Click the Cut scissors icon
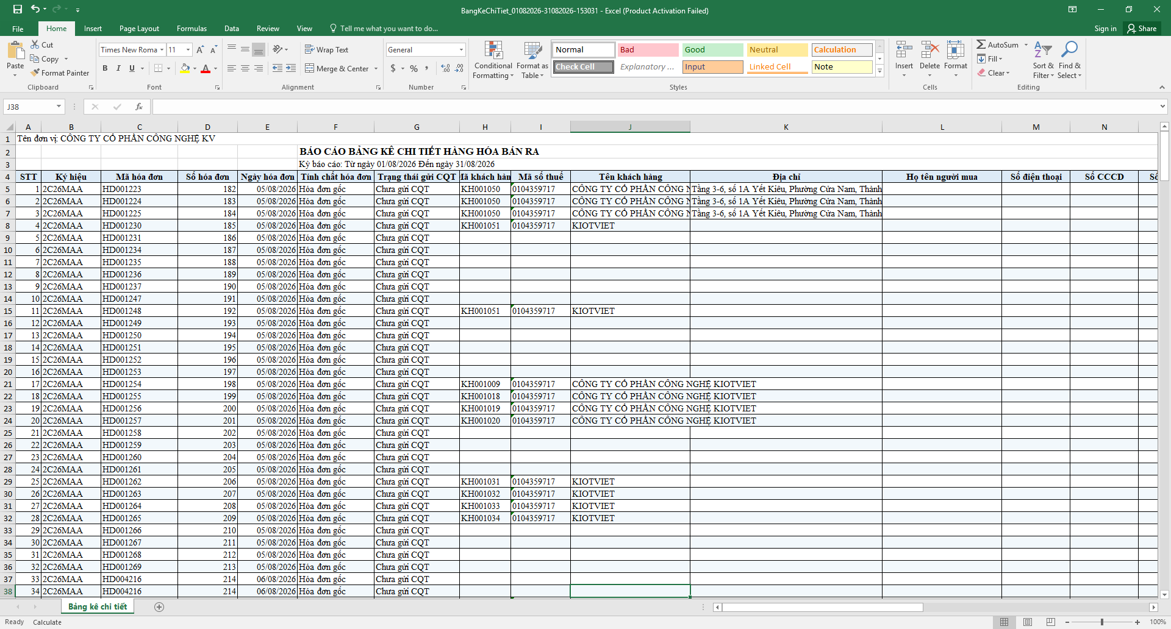This screenshot has width=1171, height=629. (x=35, y=44)
